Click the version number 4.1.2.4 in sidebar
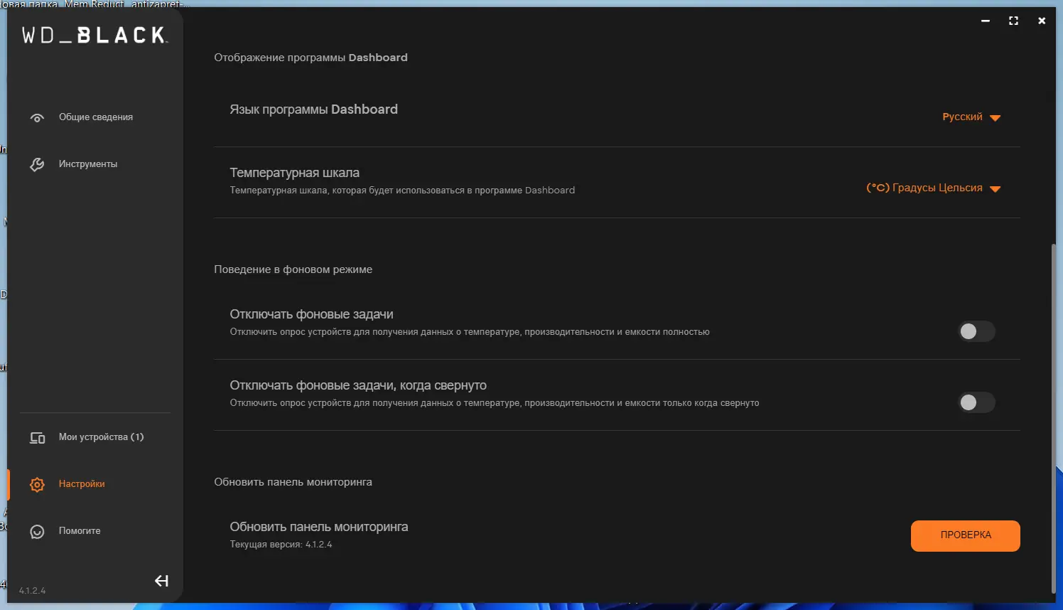 click(x=32, y=591)
